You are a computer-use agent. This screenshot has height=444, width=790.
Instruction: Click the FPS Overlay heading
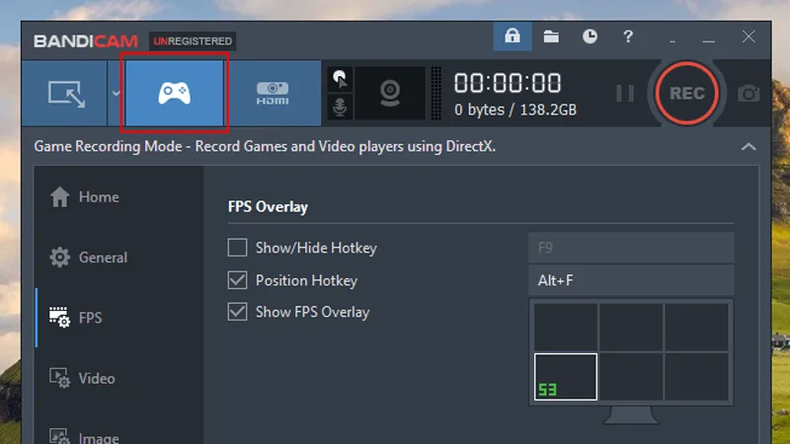268,207
